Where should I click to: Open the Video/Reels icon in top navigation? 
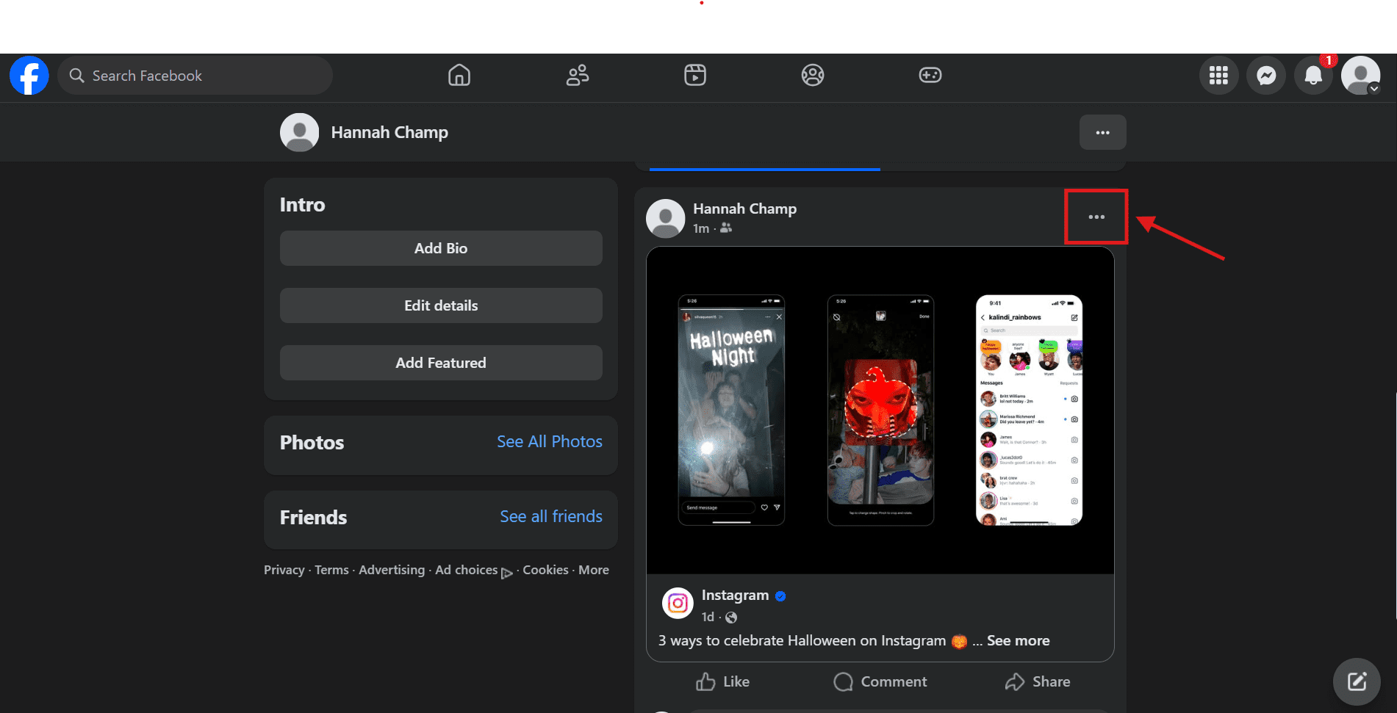tap(694, 76)
